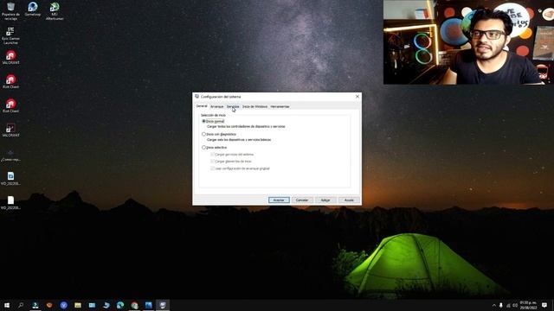Image resolution: width=554 pixels, height=311 pixels.
Task: Launch Google Chrome from the taskbar
Action: [134, 305]
